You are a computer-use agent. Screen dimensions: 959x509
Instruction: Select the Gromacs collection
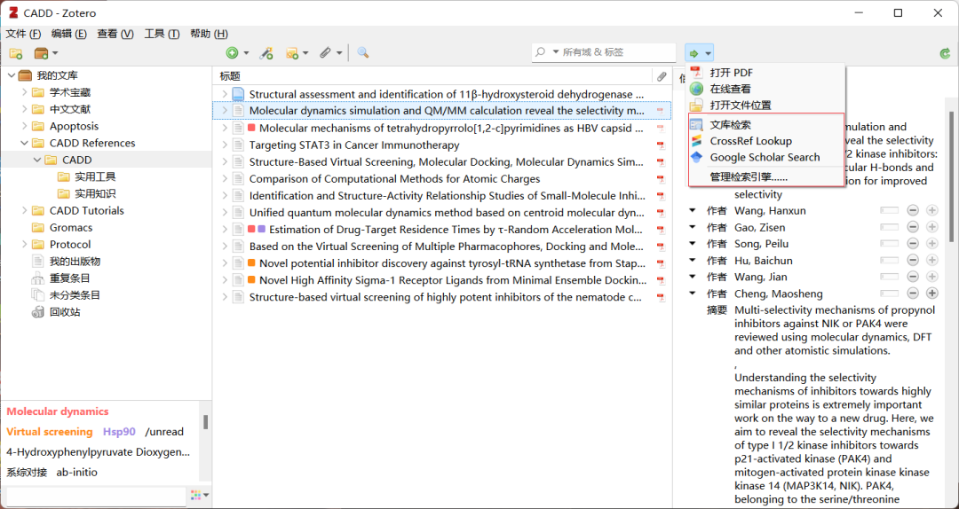point(71,227)
